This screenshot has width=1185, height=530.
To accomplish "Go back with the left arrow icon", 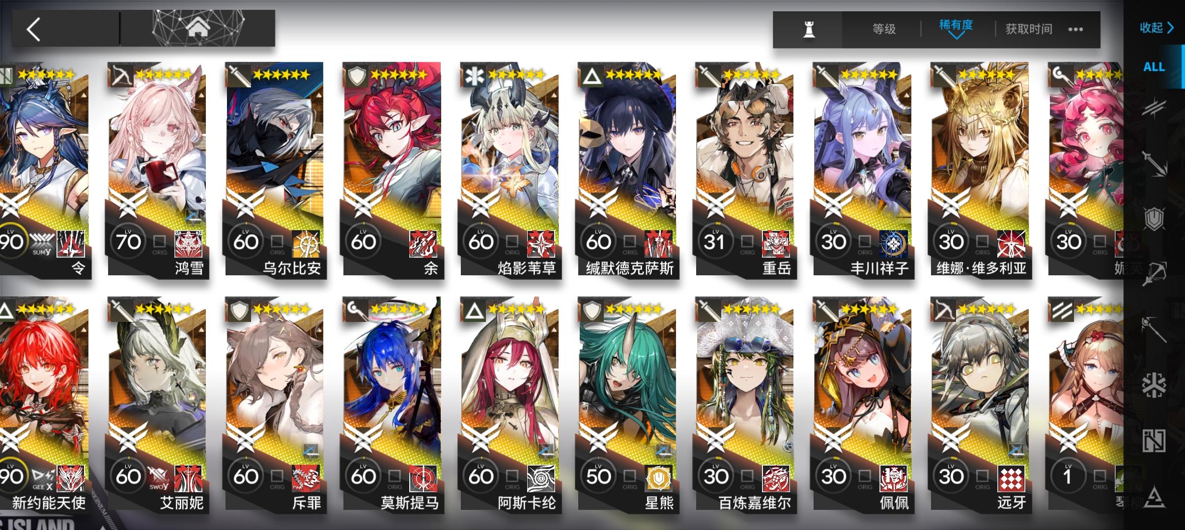I will 33,29.
